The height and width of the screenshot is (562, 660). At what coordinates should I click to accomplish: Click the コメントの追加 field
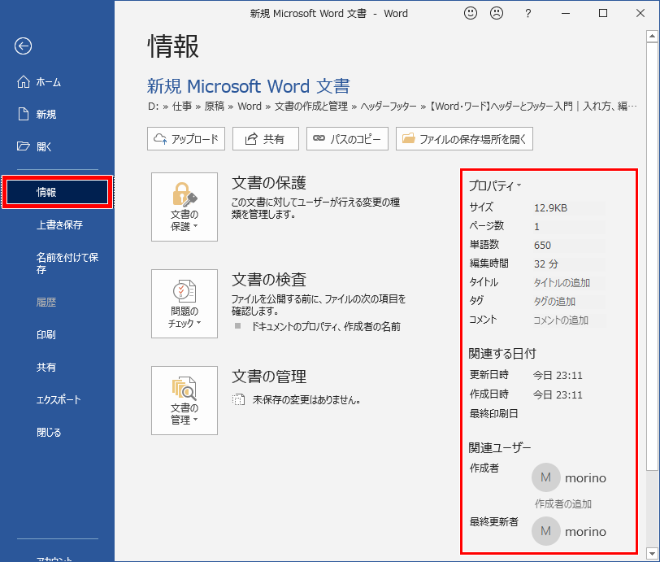click(569, 320)
